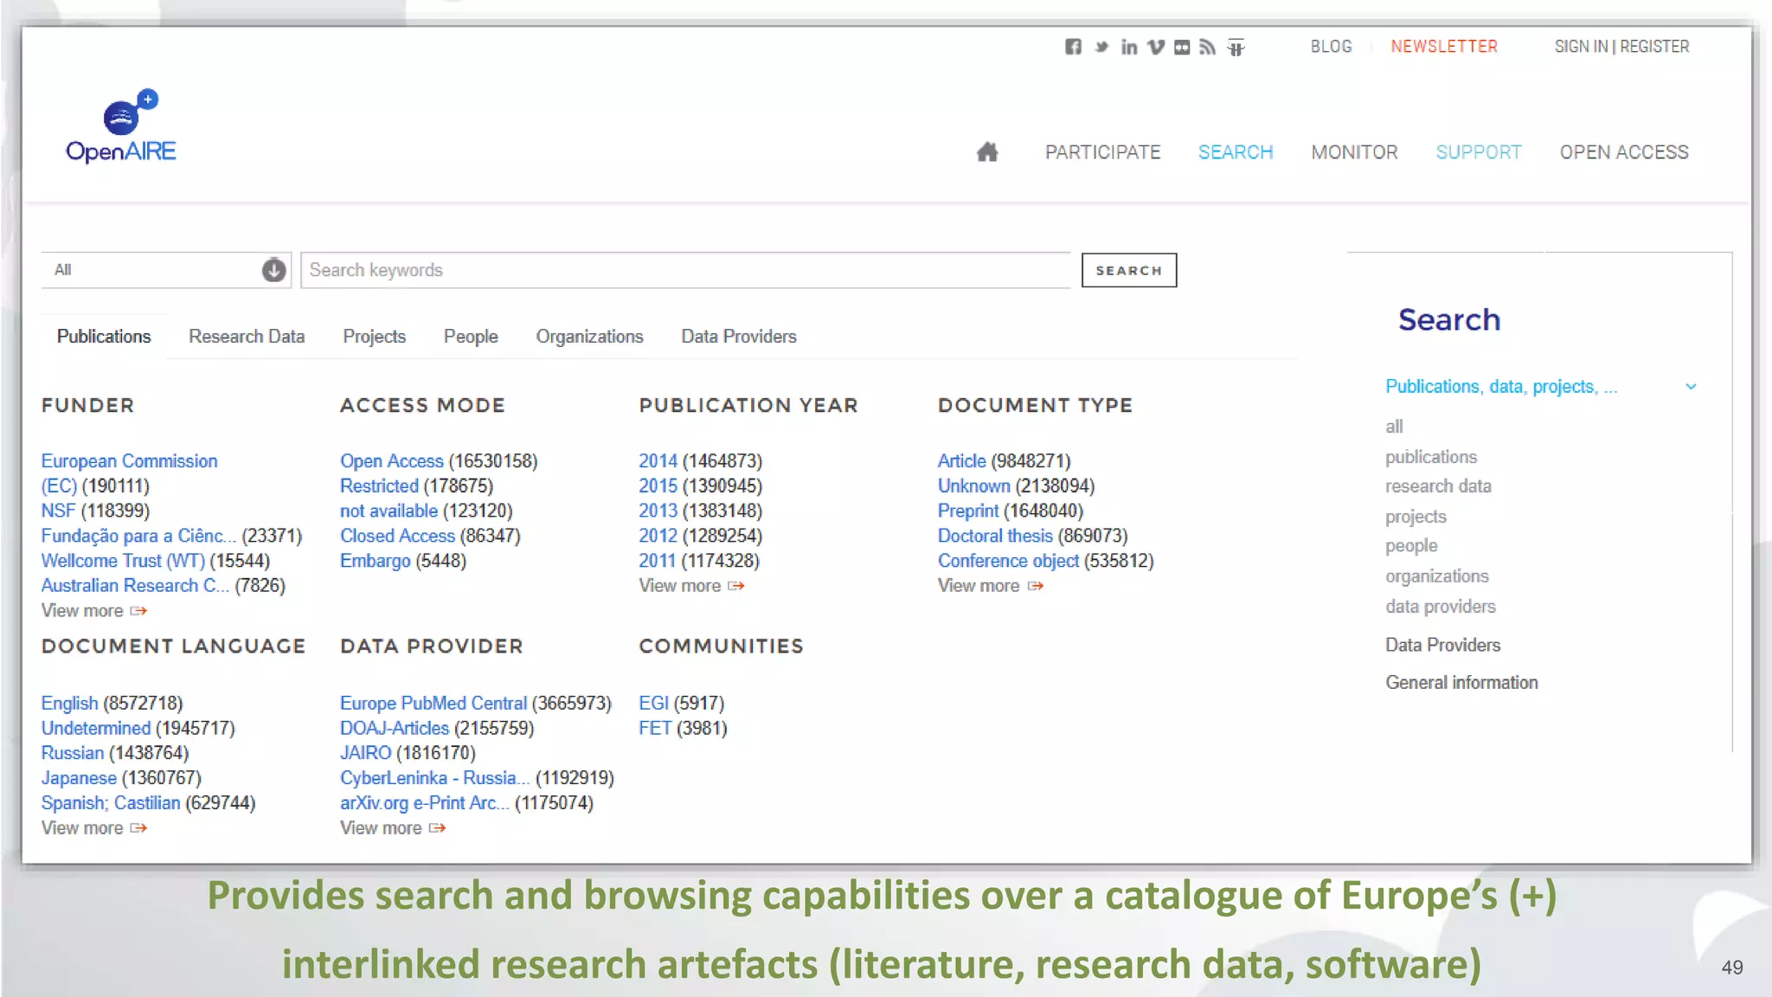Filter by Europe PubMed Central provider
The width and height of the screenshot is (1772, 997).
(433, 704)
